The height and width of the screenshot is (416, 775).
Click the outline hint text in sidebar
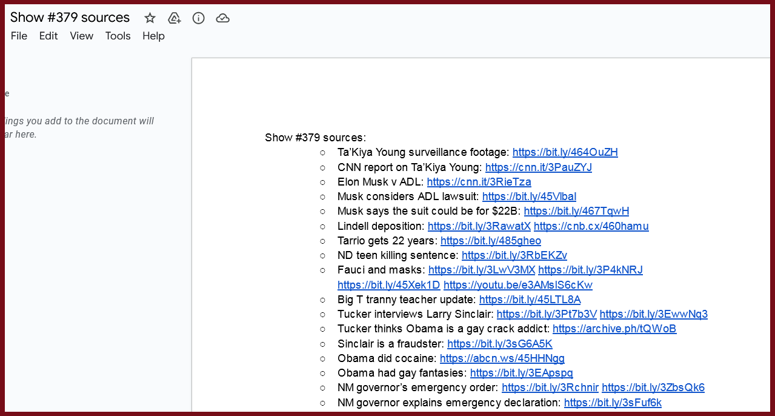(x=79, y=127)
